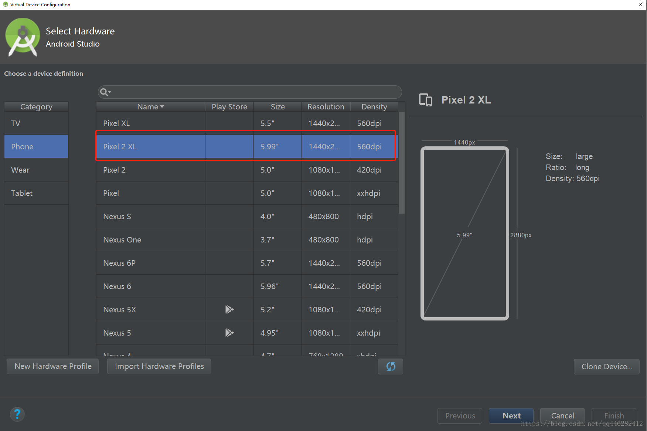
Task: Select the Nexus 6P device row
Action: (247, 263)
